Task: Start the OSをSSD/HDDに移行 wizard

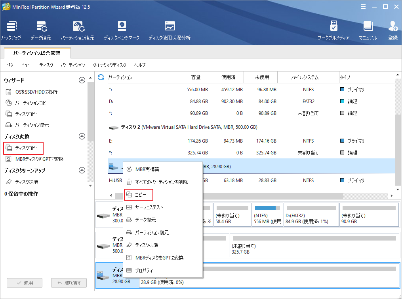Action: tap(32, 92)
